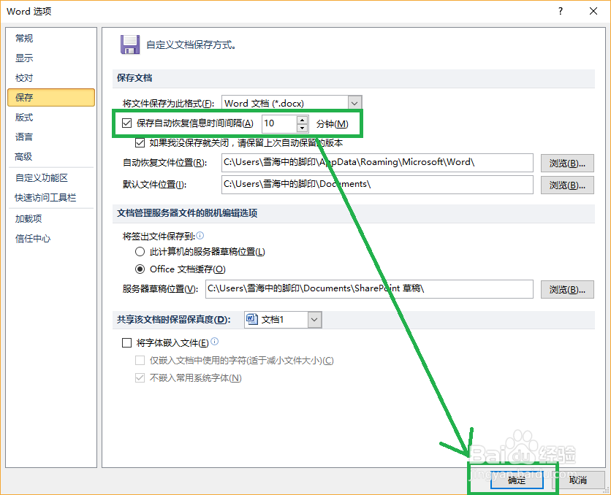Click the auto-recover minutes field showing 10
Screen dimensions: 611x495
(x=279, y=124)
